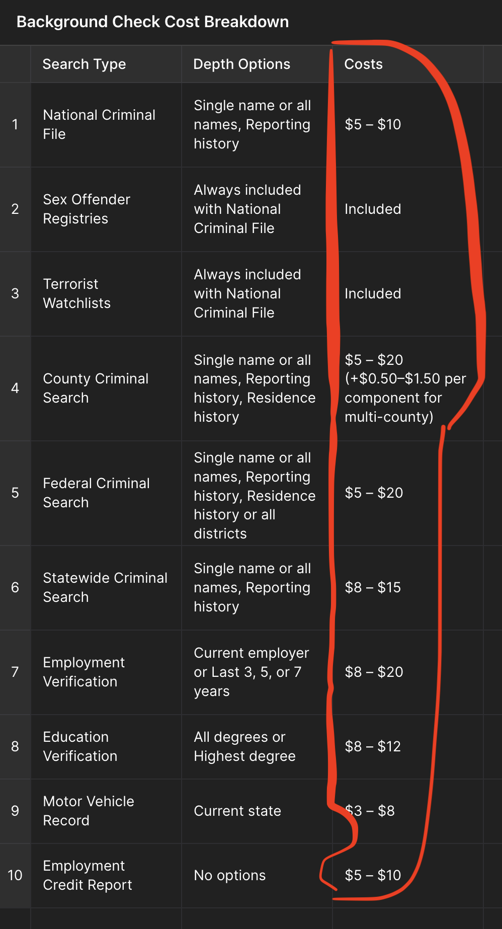Select the Employment Credit Report cell
This screenshot has width=502, height=929.
[88, 875]
